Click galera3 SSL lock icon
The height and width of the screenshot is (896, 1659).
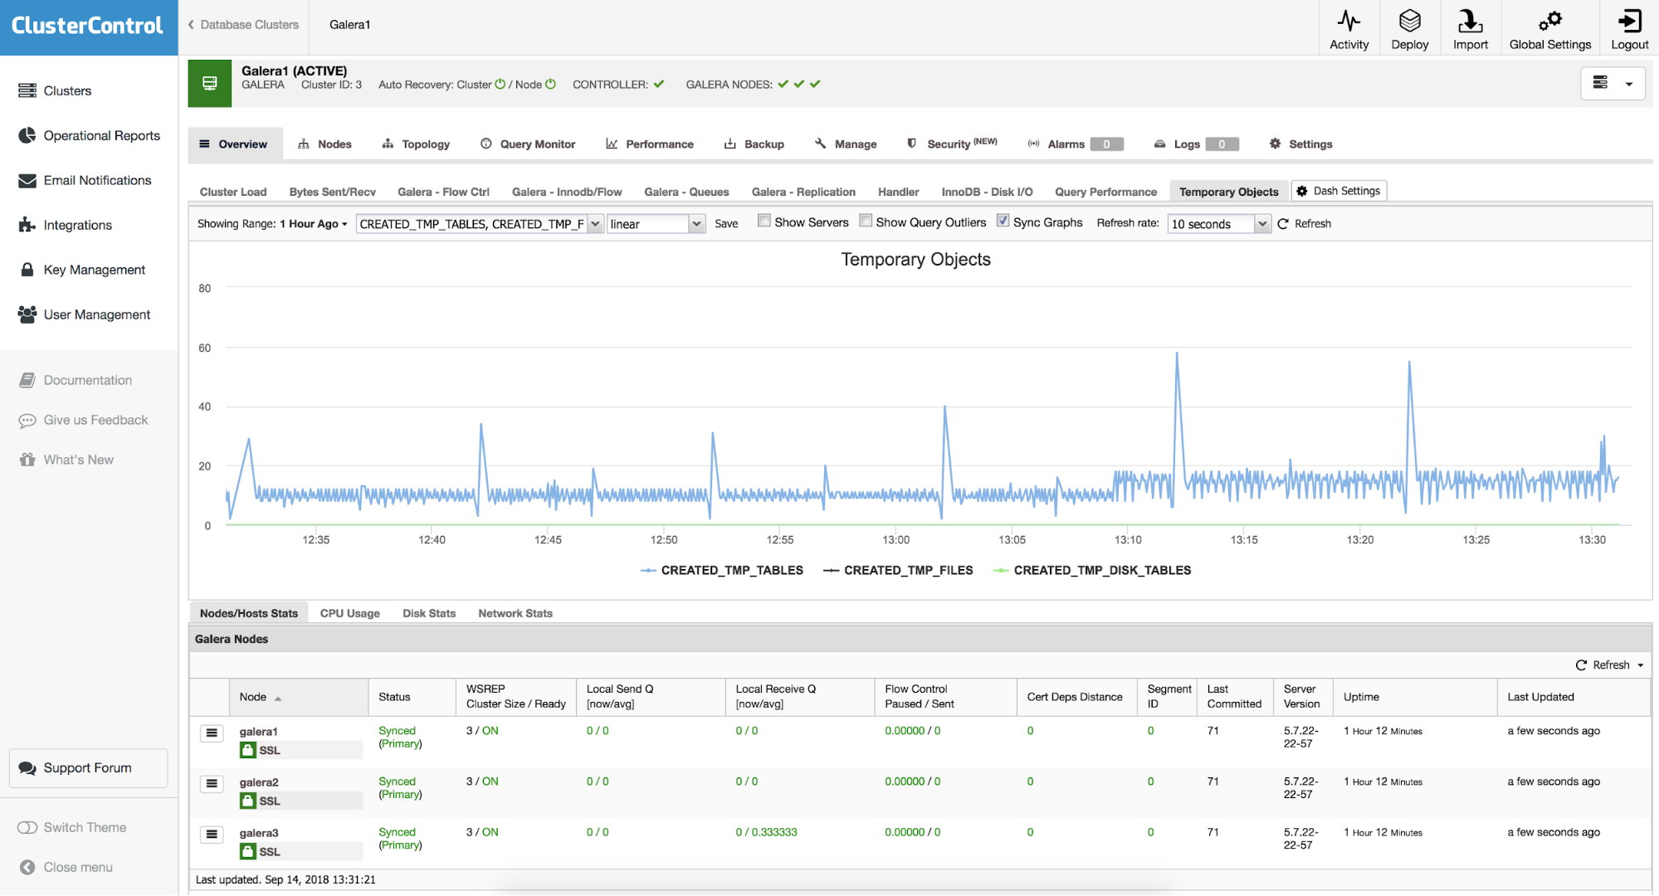coord(247,851)
